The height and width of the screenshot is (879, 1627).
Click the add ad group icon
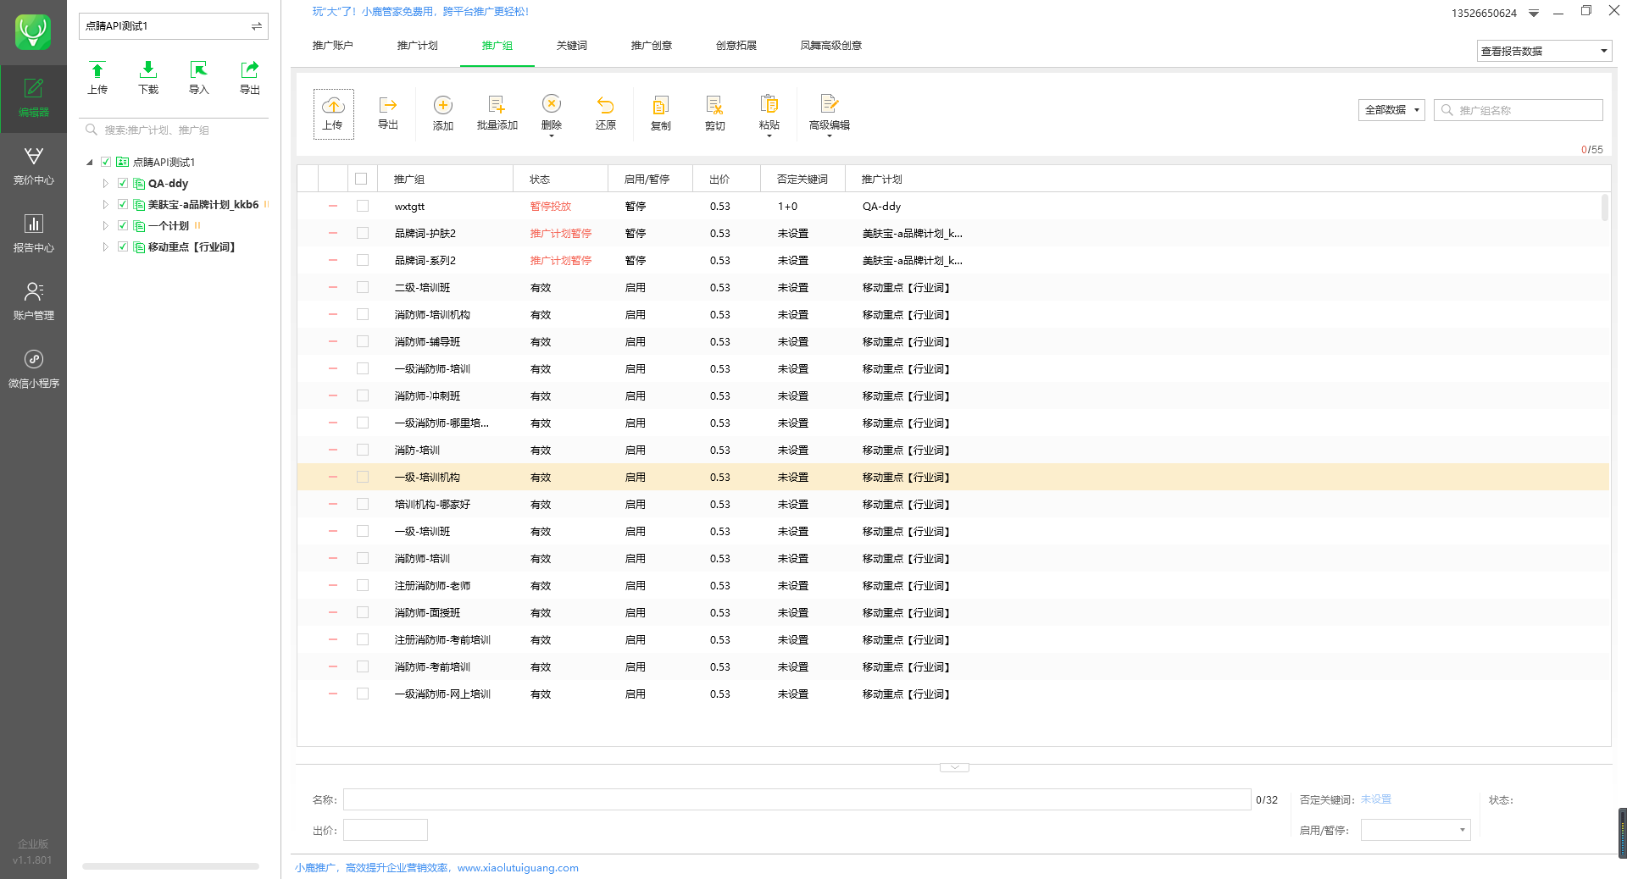click(x=443, y=105)
